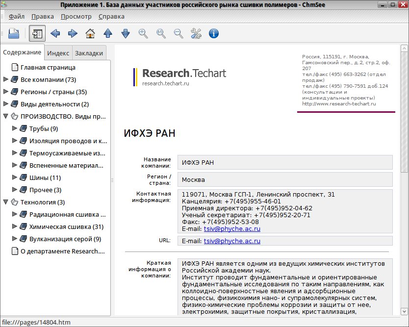Open the Home page icon
Viewport: 409px width, 327px height.
click(x=90, y=33)
